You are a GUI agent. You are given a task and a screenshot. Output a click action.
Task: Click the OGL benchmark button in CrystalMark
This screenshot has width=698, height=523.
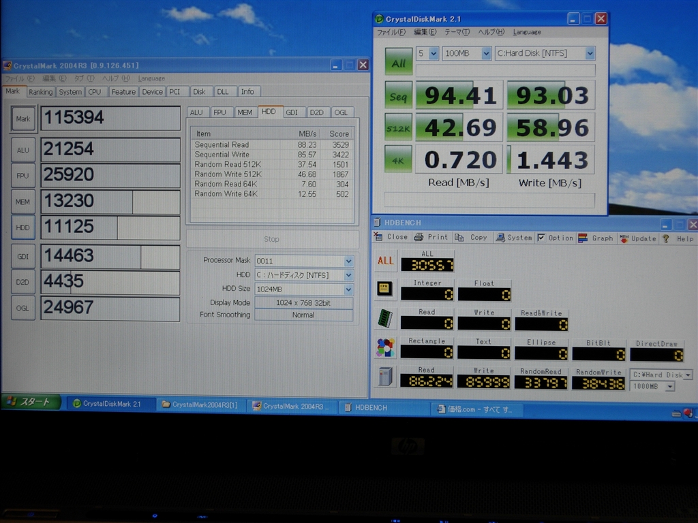(x=23, y=308)
